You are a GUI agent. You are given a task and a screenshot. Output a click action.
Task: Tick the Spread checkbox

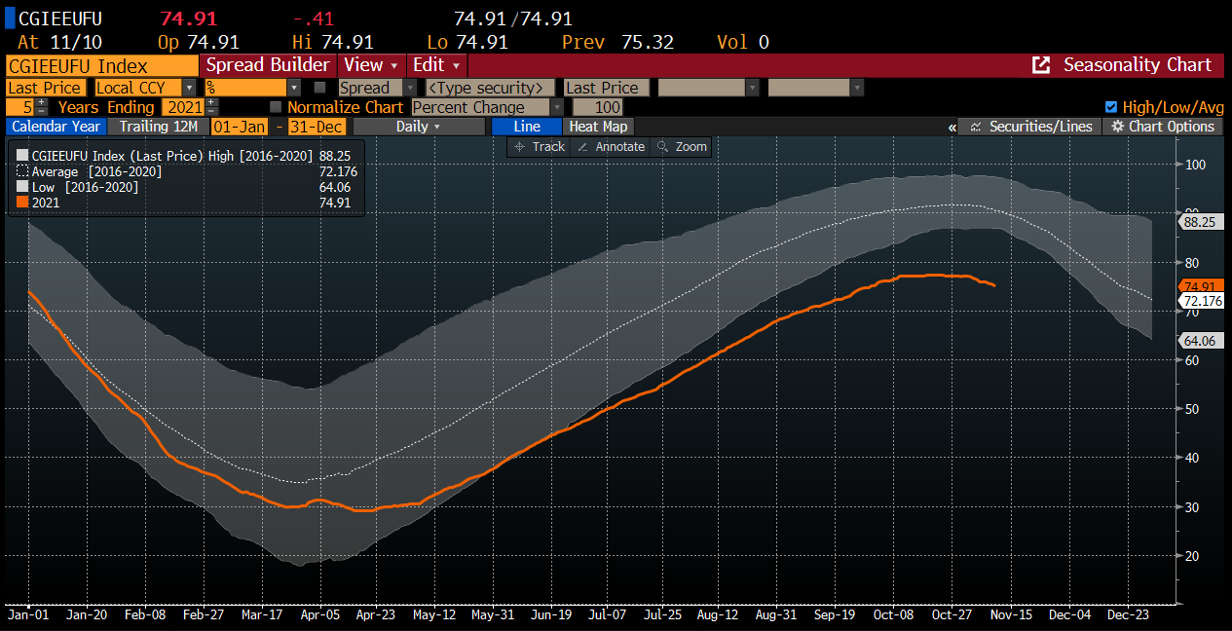pyautogui.click(x=319, y=88)
